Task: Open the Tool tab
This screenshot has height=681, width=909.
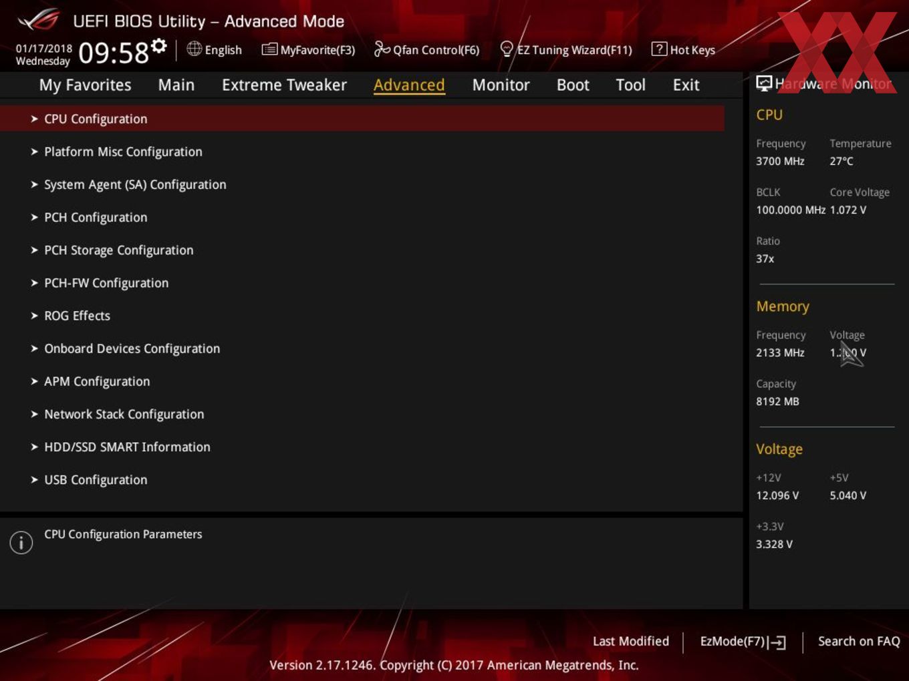Action: [630, 85]
